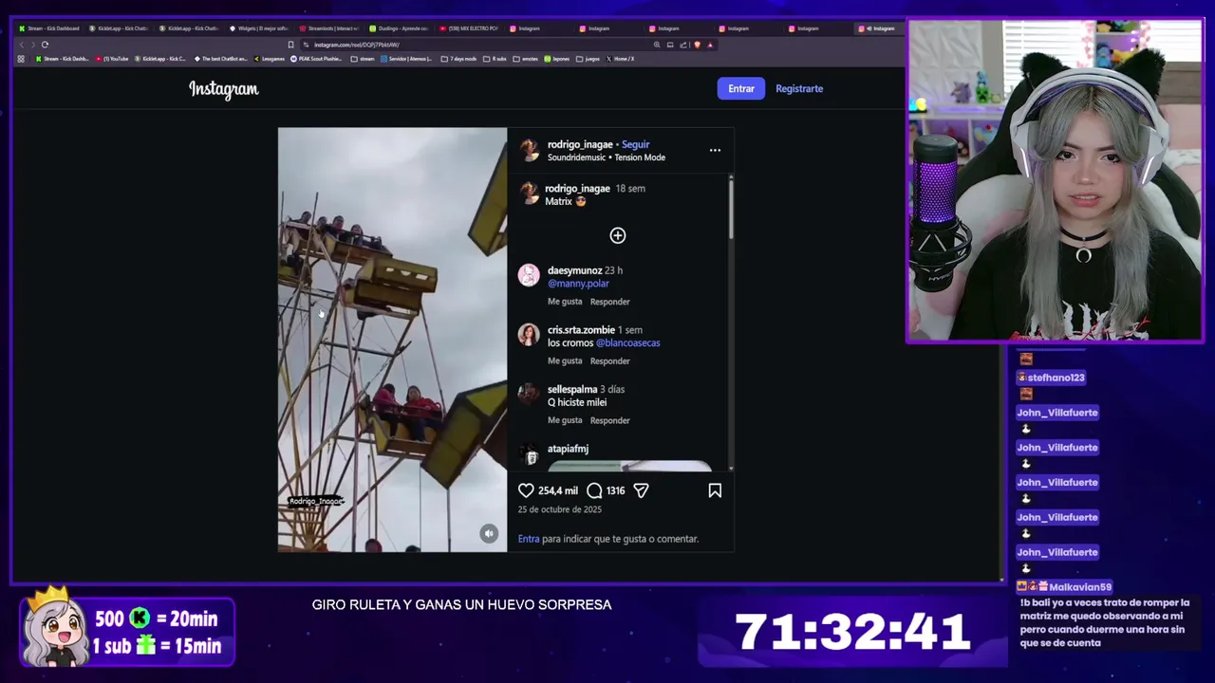
Task: Click stefhano123's name in stream chat
Action: (x=1056, y=378)
